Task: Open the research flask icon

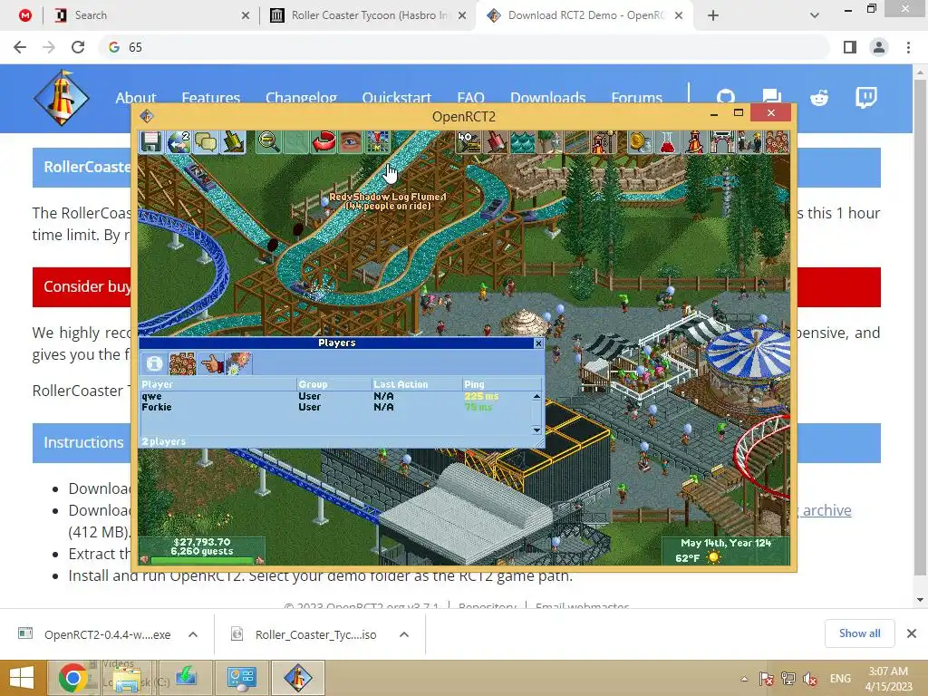Action: pos(668,142)
